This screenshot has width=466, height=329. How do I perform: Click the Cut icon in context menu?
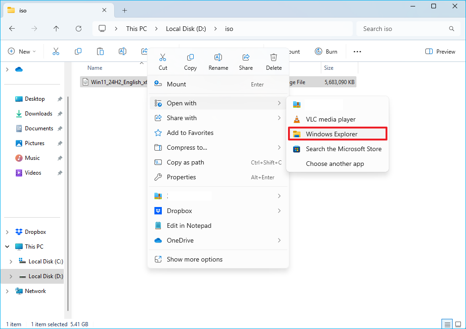[163, 61]
